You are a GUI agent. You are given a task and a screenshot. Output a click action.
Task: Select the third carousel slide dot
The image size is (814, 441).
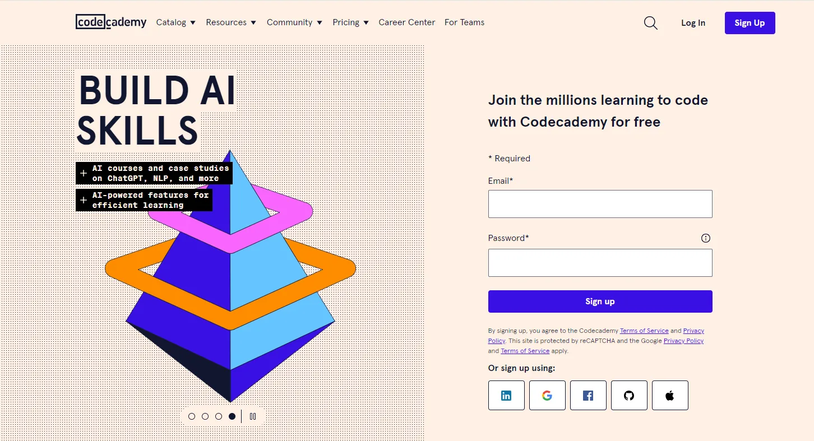pos(219,416)
